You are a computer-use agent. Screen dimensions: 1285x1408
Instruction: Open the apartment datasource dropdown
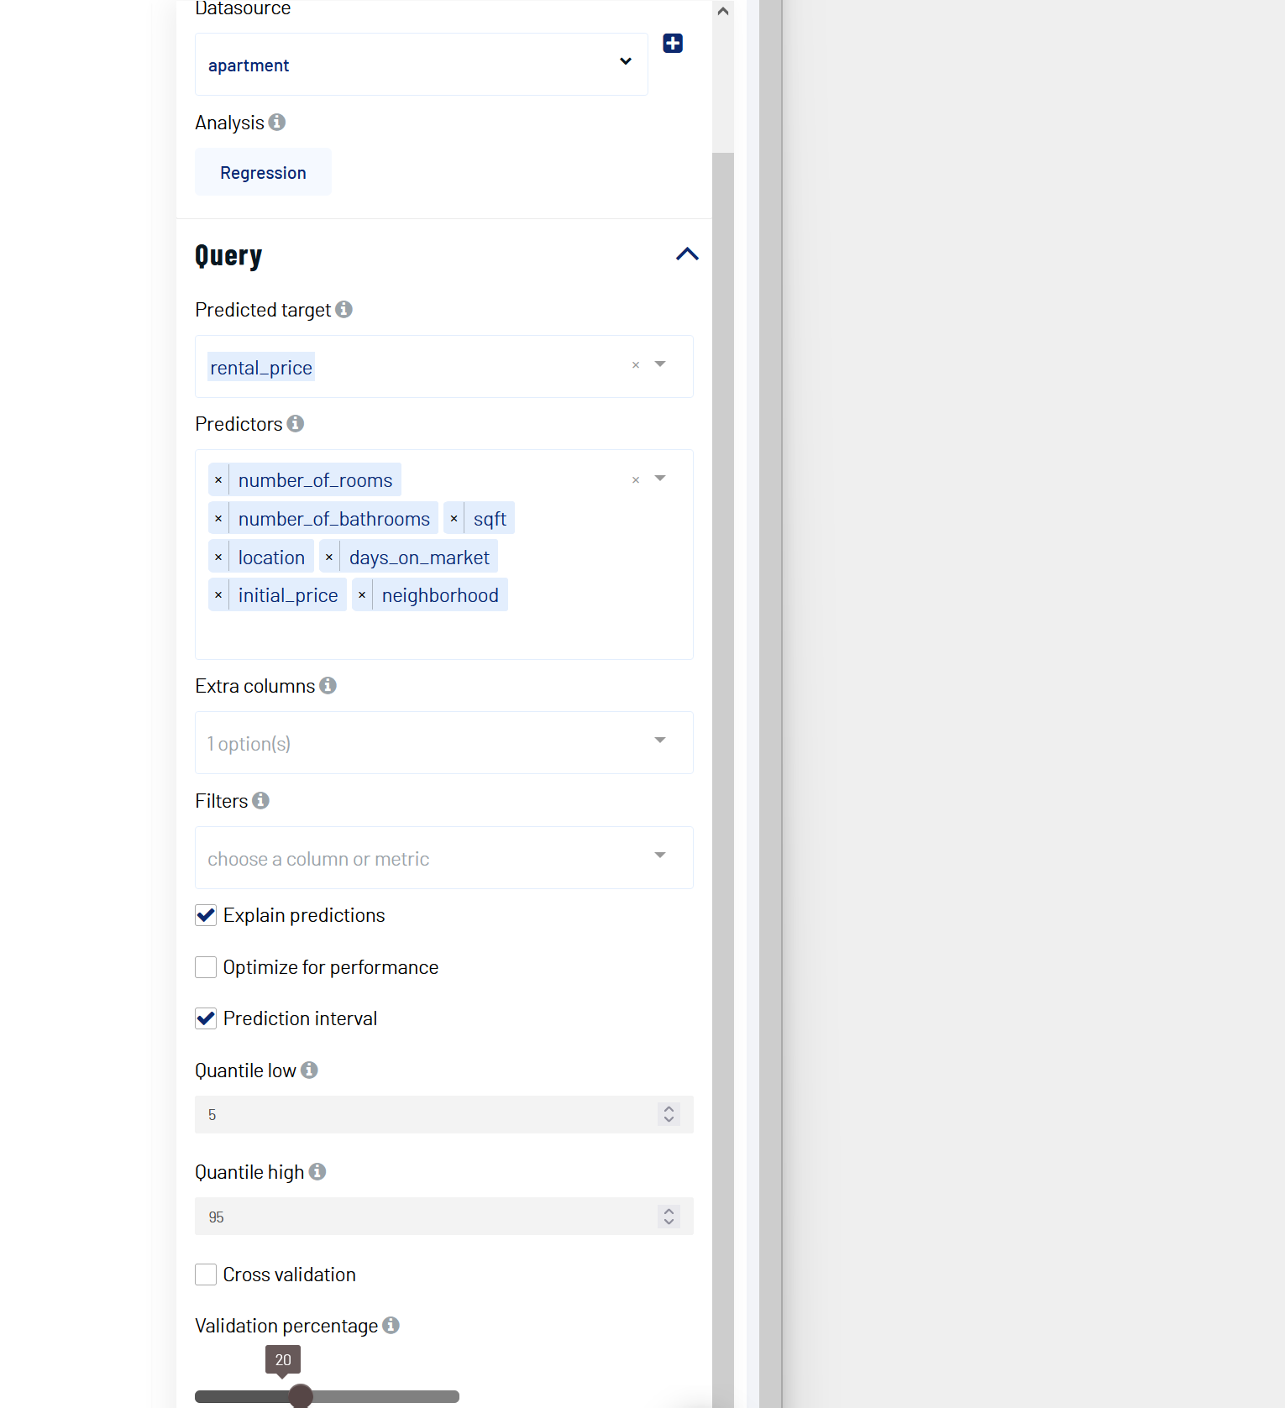(x=422, y=65)
